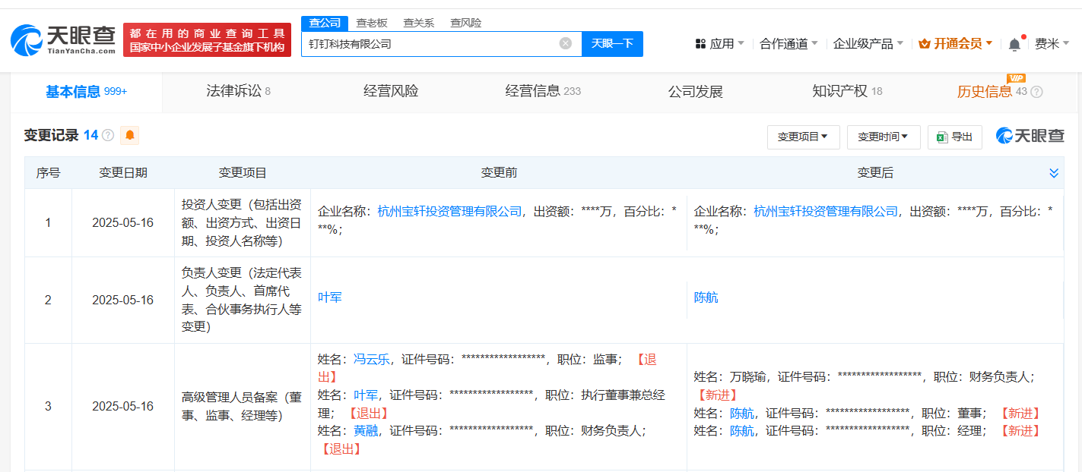
Task: Switch to the 历史信息 VIP tab
Action: (992, 92)
